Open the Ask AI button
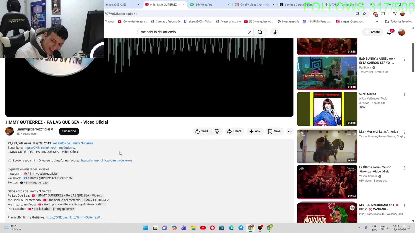Viewport: 415px width, 233px height. pos(255,131)
